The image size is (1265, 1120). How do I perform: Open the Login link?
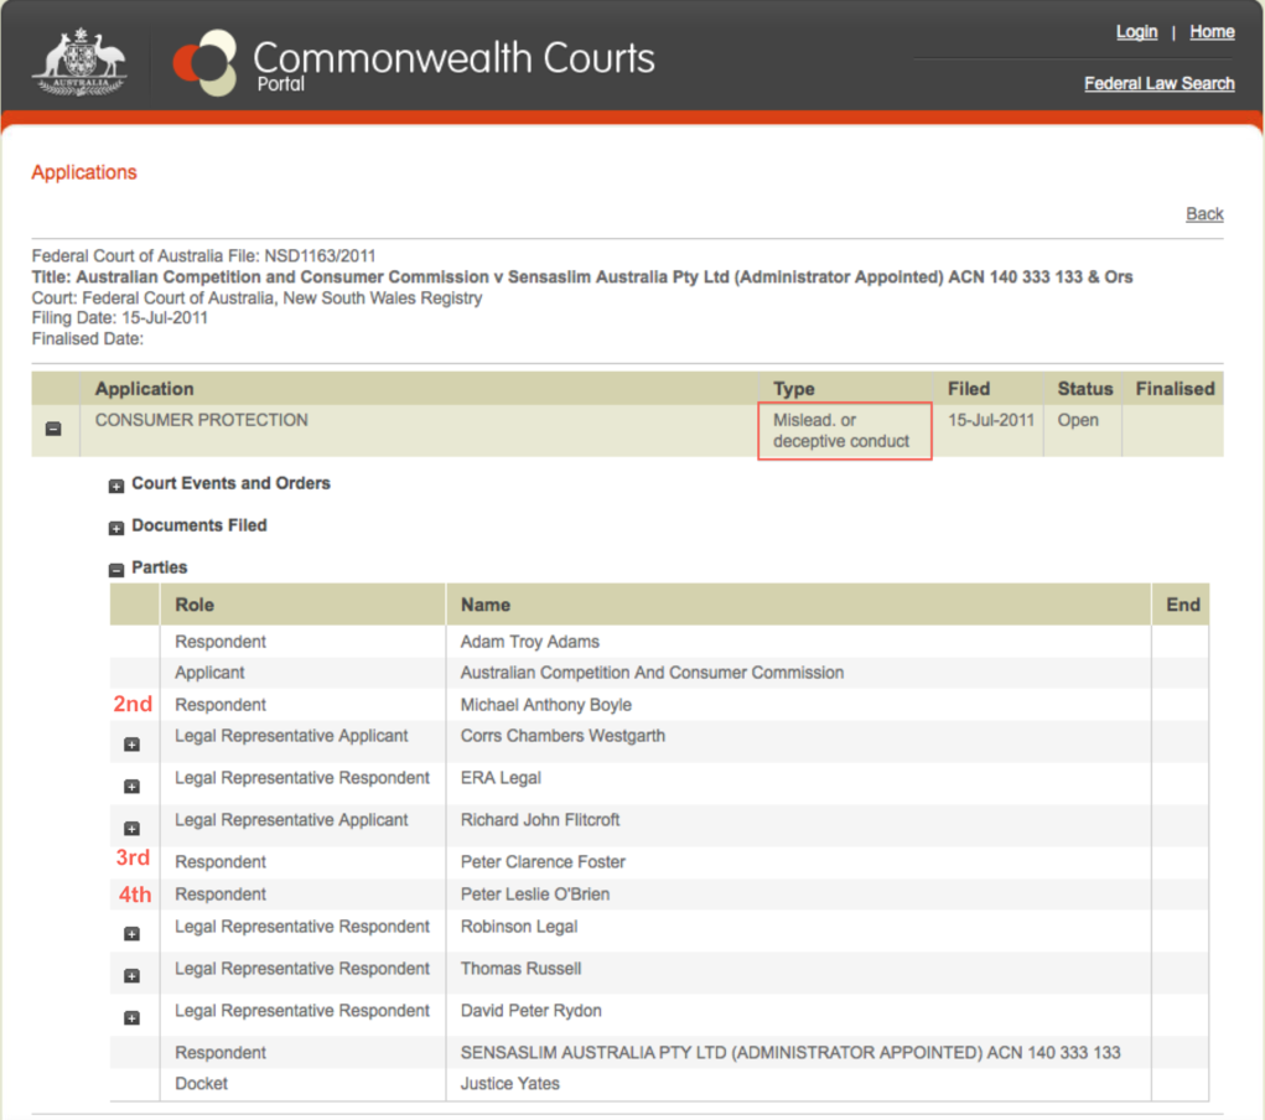pyautogui.click(x=1136, y=32)
